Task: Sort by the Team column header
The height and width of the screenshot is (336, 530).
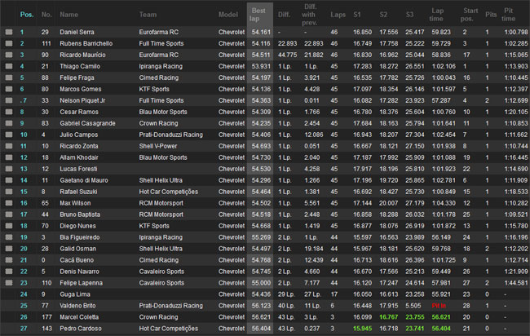Action: click(x=148, y=15)
